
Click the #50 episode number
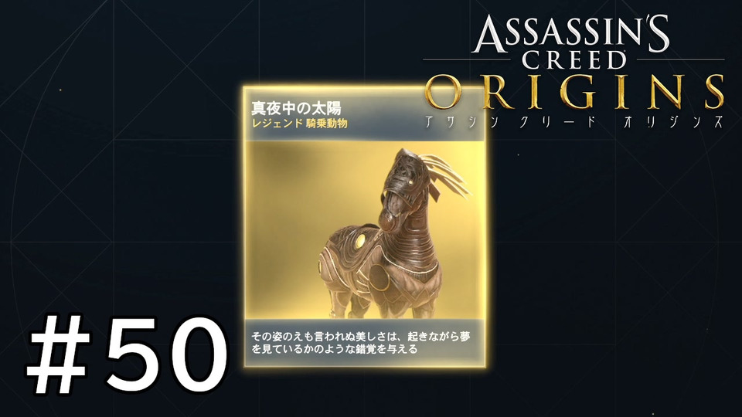(x=128, y=355)
